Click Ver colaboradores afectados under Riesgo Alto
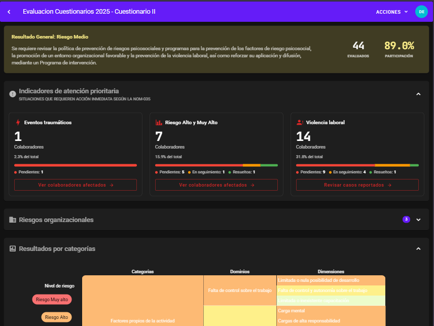Screen dimensions: 434x326 [x=216, y=185]
